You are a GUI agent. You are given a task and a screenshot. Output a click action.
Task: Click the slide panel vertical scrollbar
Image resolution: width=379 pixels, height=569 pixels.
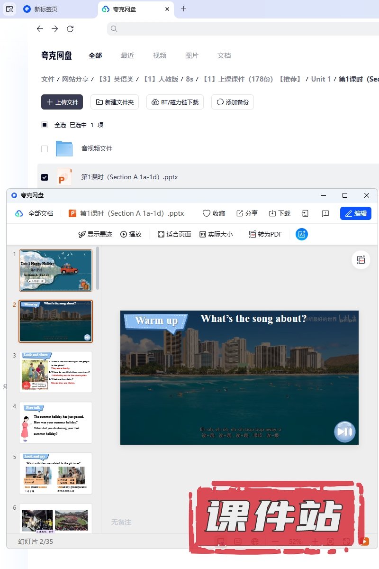[x=98, y=268]
